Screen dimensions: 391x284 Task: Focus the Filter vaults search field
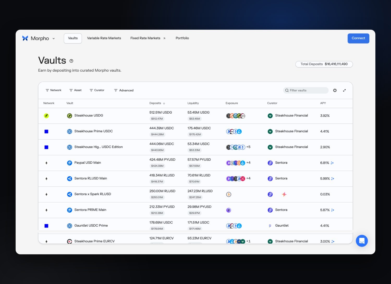(x=306, y=90)
